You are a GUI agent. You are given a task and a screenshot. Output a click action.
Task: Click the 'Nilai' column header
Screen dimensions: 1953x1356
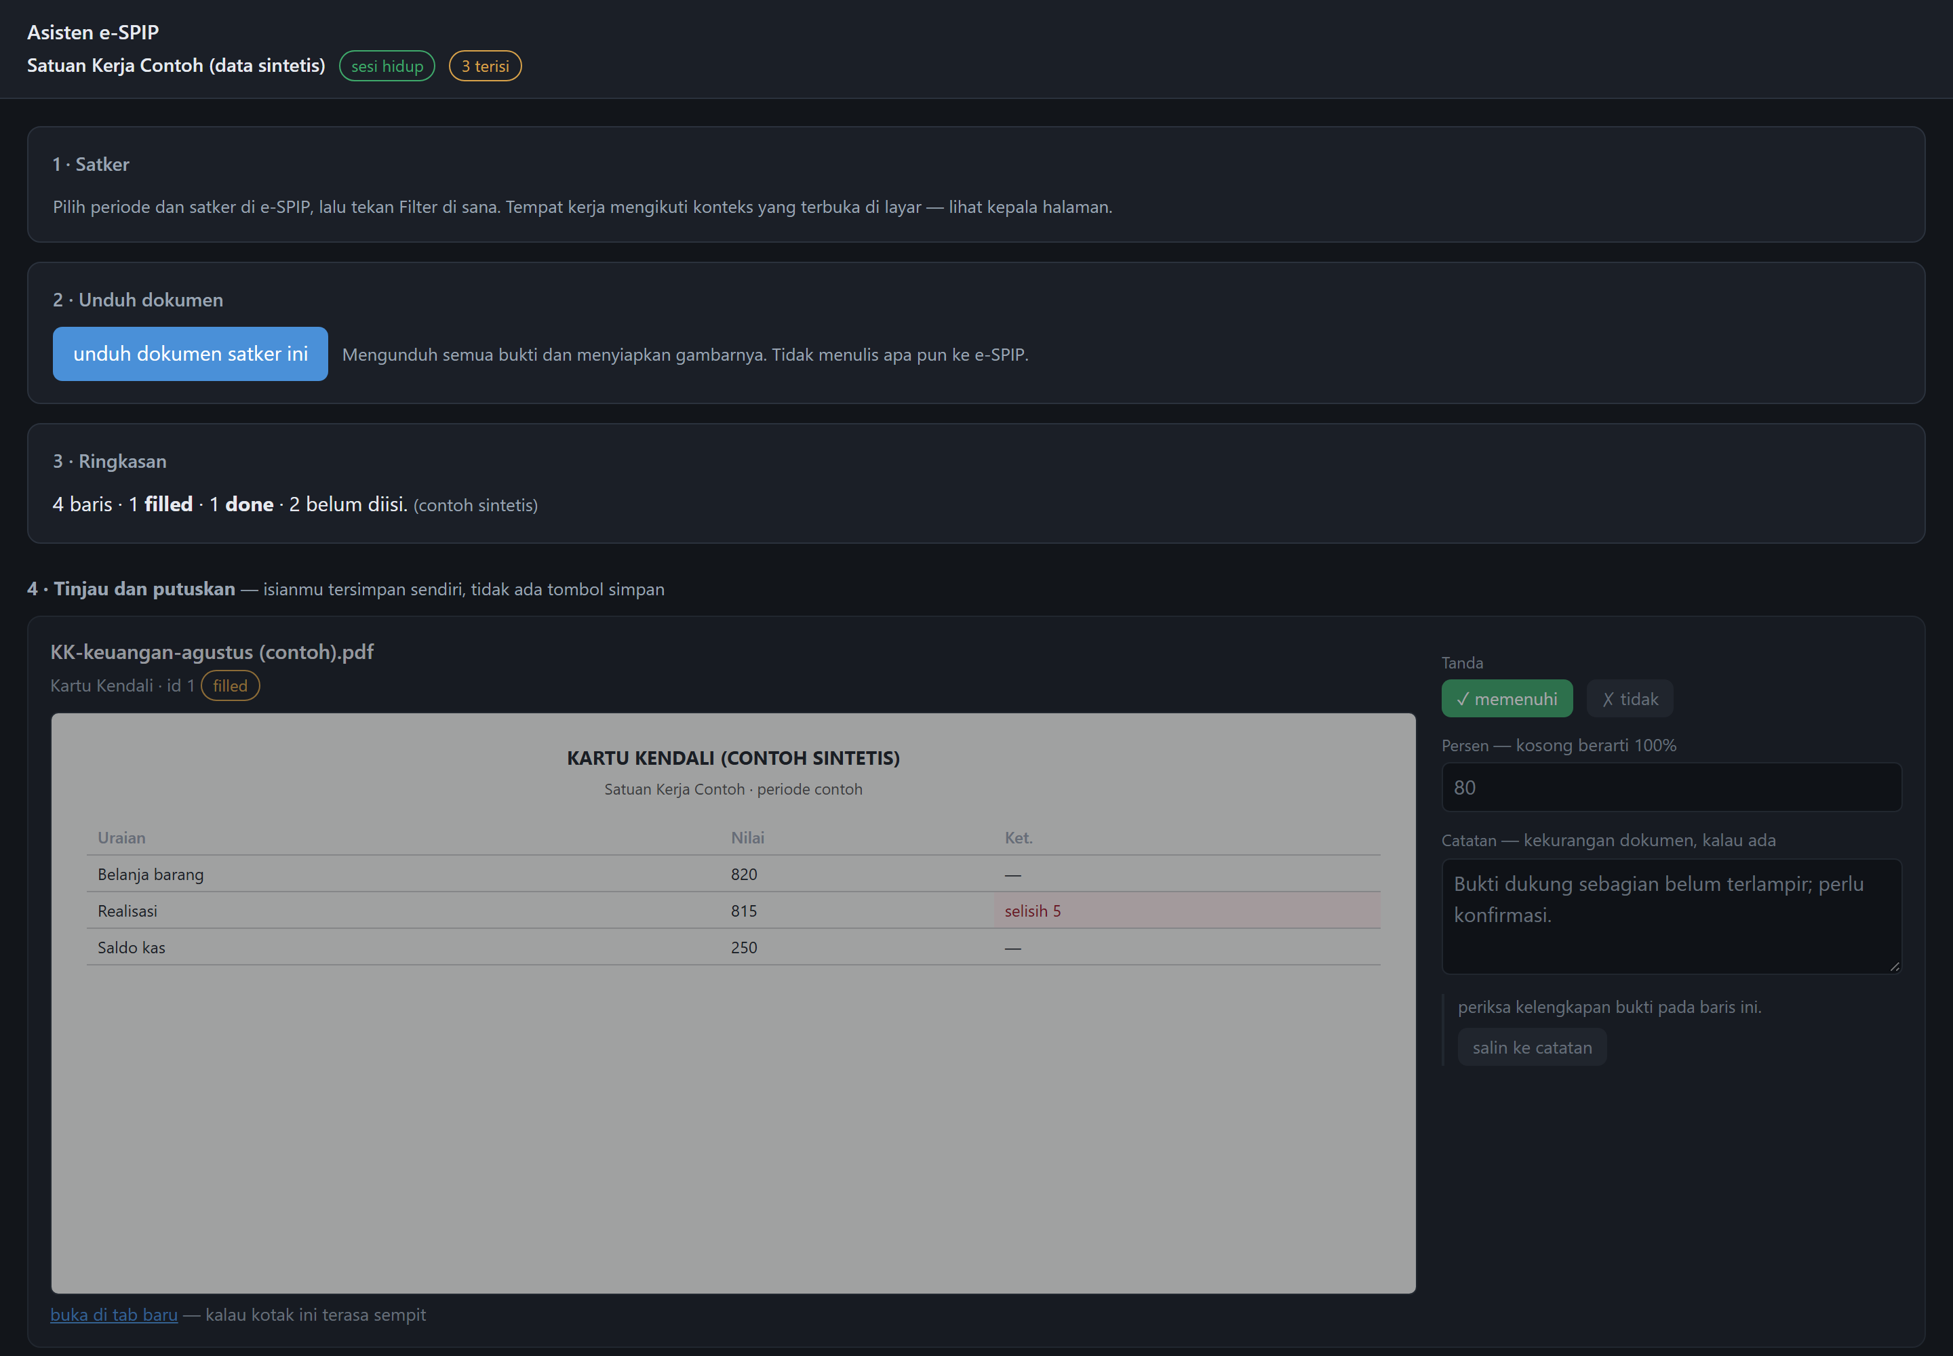click(747, 838)
